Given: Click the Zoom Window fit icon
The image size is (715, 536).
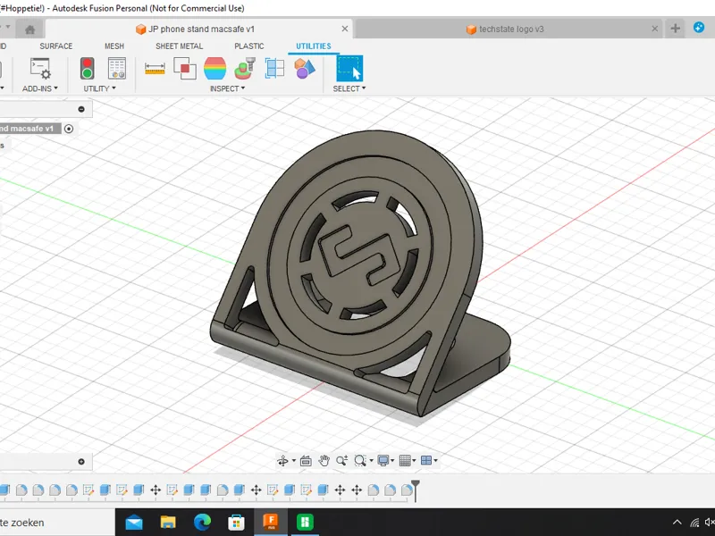Looking at the screenshot, I should point(360,461).
